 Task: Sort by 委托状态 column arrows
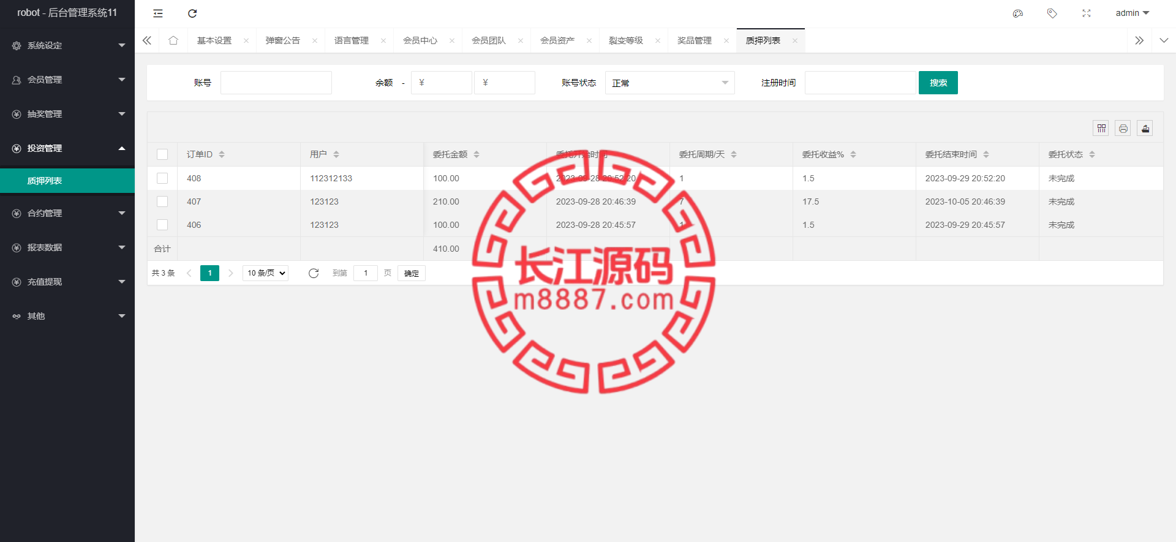tap(1092, 154)
